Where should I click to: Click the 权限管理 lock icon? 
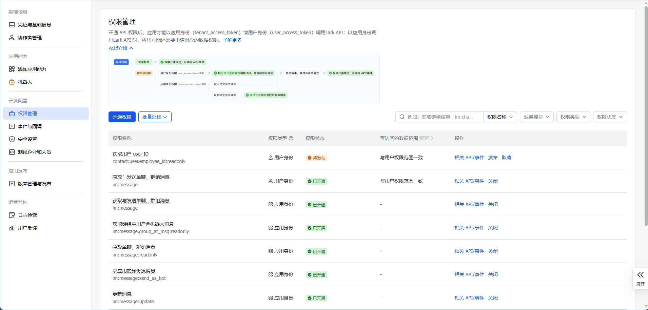click(x=12, y=113)
